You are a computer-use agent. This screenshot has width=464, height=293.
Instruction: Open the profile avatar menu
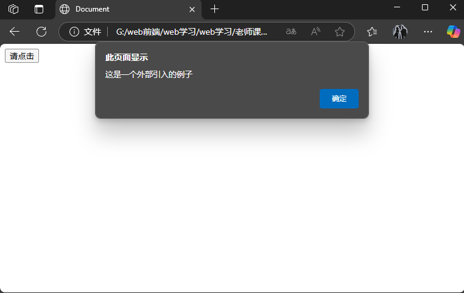click(x=400, y=32)
